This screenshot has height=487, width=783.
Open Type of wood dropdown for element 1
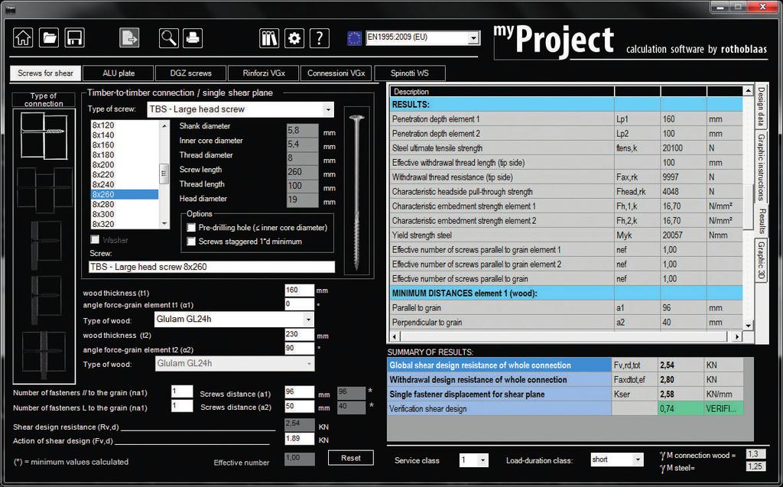click(x=309, y=319)
